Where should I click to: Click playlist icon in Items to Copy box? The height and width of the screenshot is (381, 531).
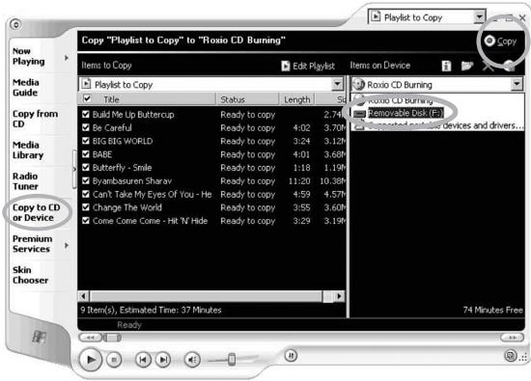[x=87, y=84]
